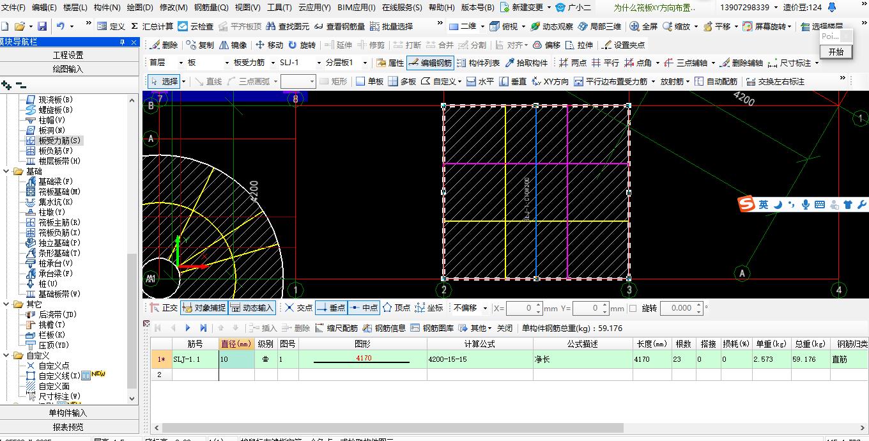Click the 工程设置 navigation button

[68, 55]
